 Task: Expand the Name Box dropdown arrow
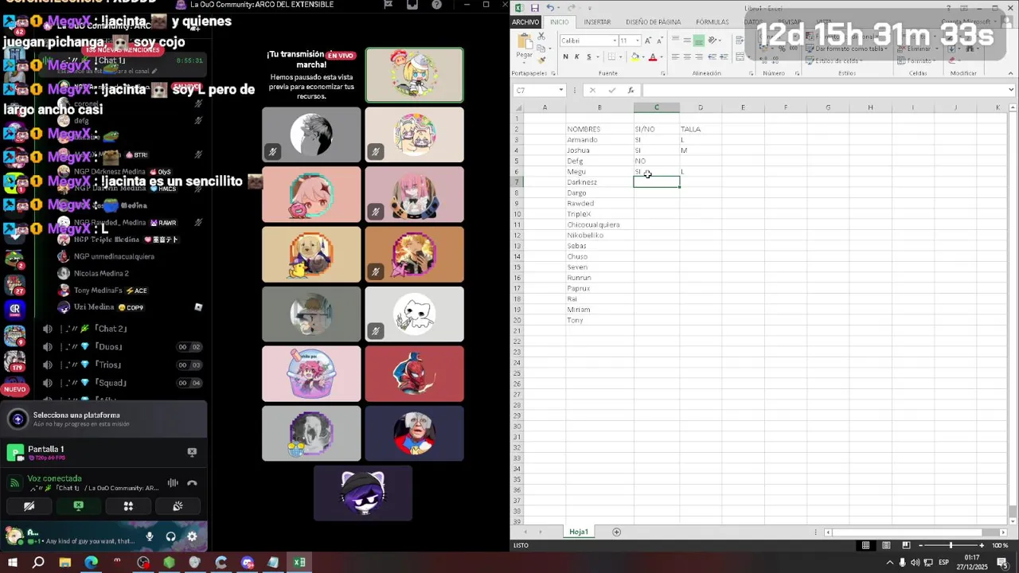click(560, 90)
